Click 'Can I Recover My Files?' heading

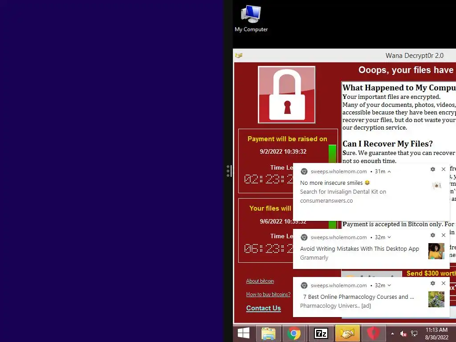coord(387,144)
